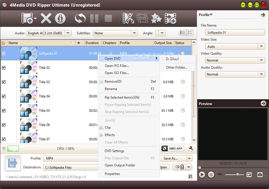This screenshot has width=269, height=189.
Task: Uncheck the Title 04 checkbox
Action: click(x=4, y=96)
